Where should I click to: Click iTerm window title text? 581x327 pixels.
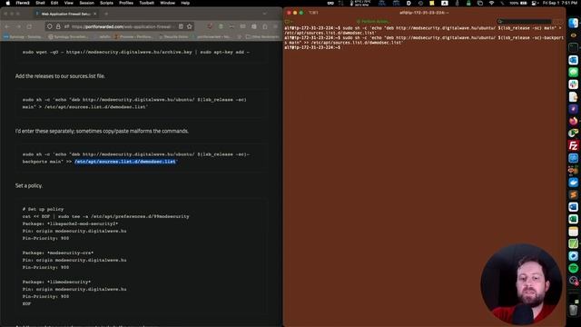pyautogui.click(x=424, y=13)
